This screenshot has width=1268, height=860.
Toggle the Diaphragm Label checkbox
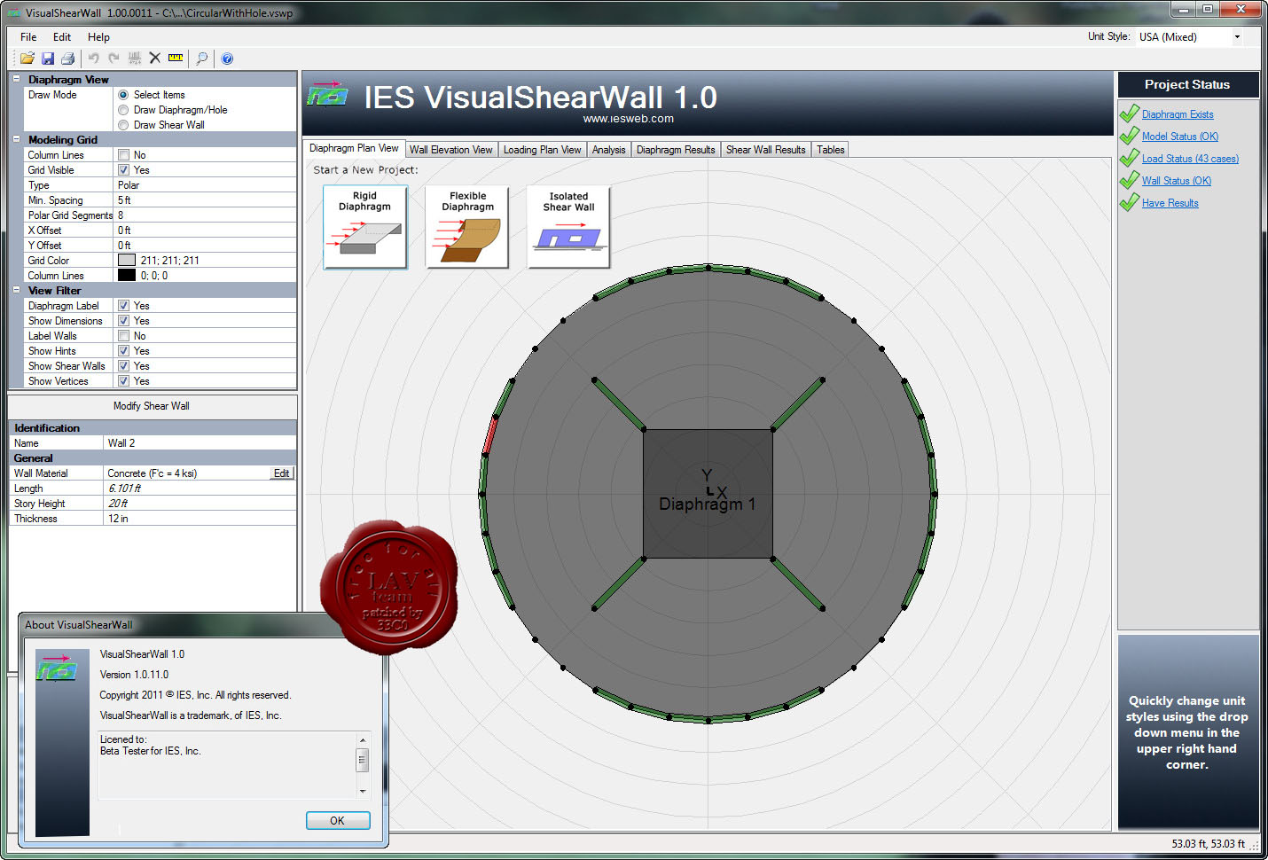pos(123,306)
